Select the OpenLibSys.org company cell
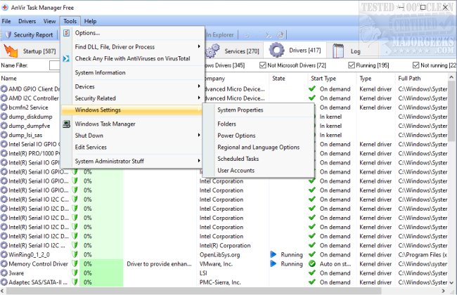457x295 pixels. (x=220, y=255)
